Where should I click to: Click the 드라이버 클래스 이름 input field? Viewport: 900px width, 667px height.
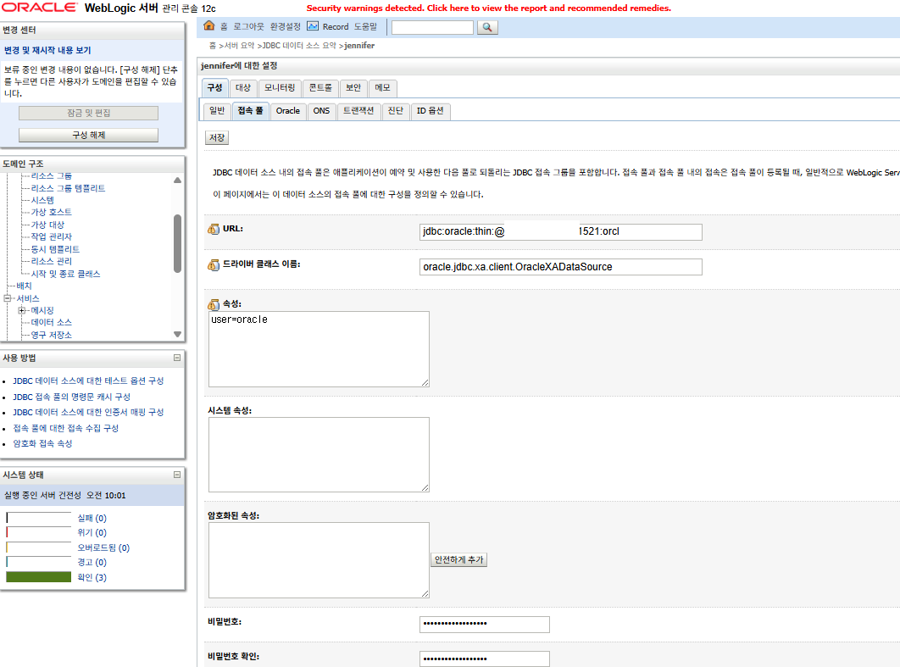pos(561,267)
